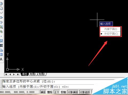Screen dimensions: 128x95
Task: Switch to the 模型 tab
Action: click(x=25, y=74)
